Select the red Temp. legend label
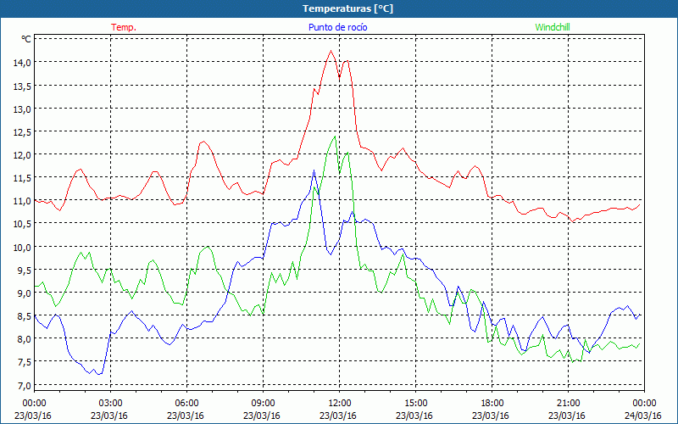678x424 pixels. (x=124, y=27)
